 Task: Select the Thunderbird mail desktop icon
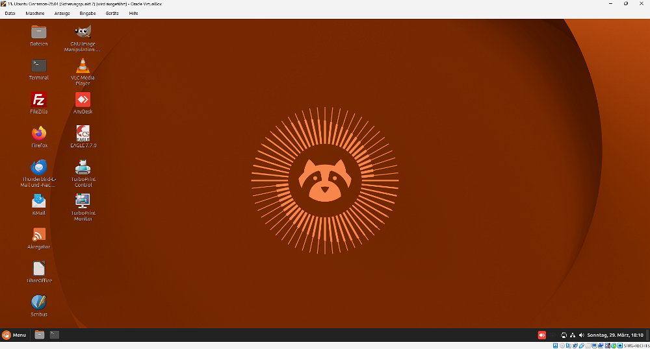tap(39, 167)
